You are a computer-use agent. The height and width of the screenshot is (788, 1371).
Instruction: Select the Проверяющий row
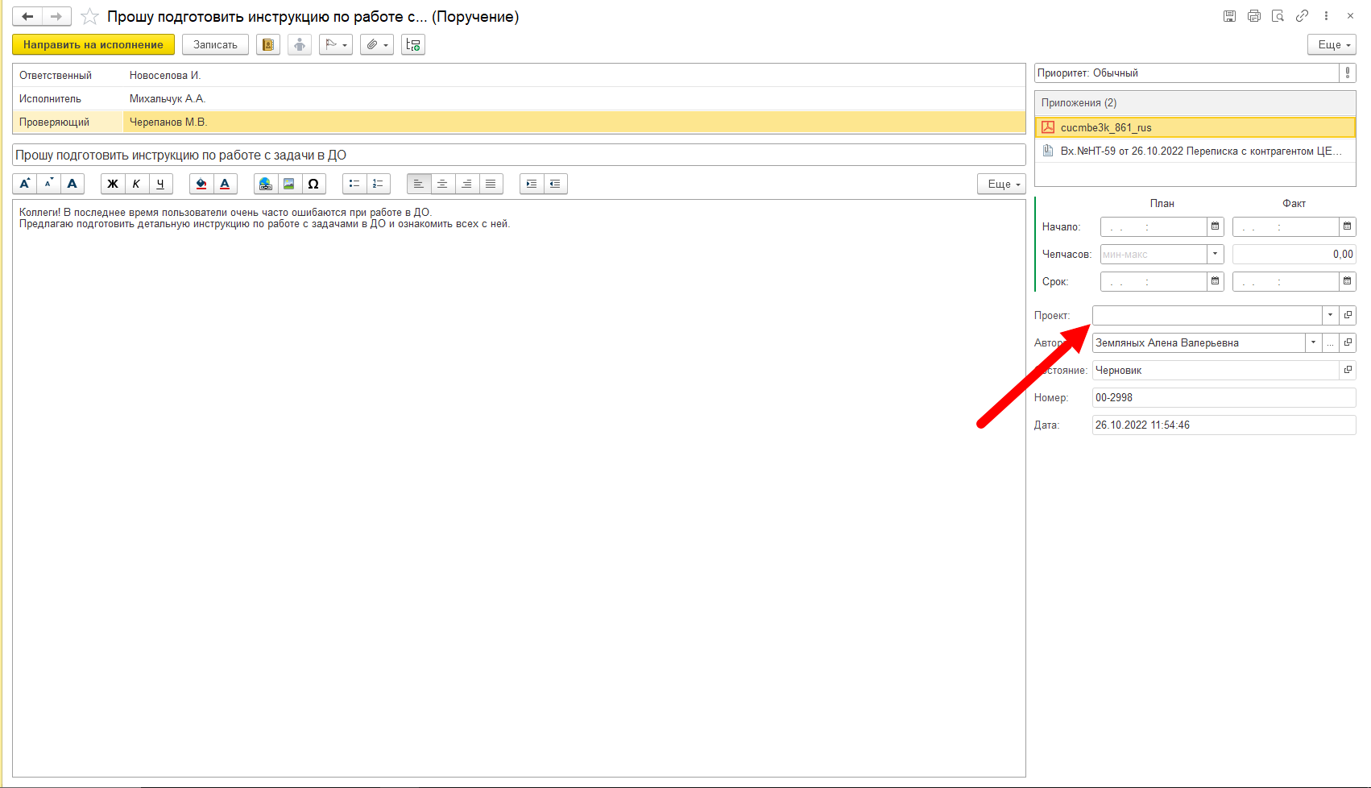pyautogui.click(x=519, y=122)
